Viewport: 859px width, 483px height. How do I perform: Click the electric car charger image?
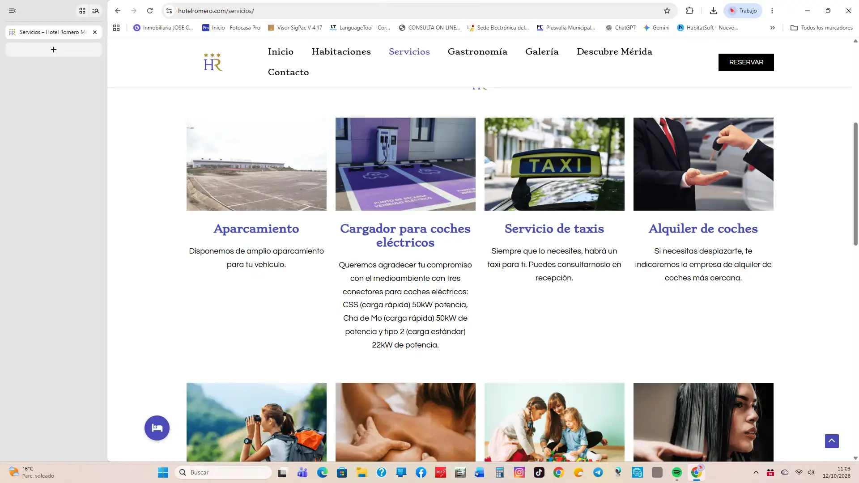coord(405,164)
